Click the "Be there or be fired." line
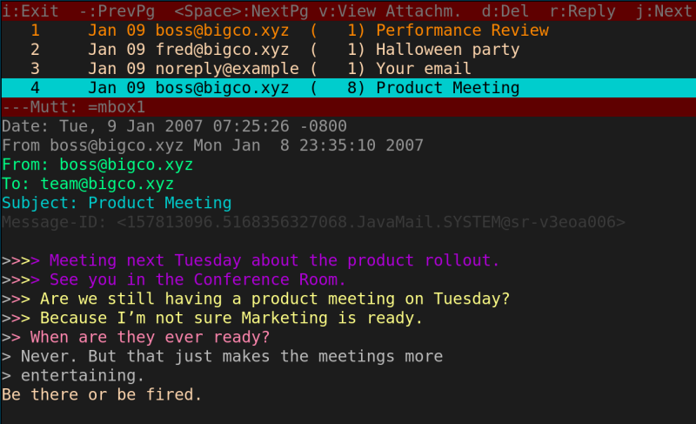 (102, 394)
